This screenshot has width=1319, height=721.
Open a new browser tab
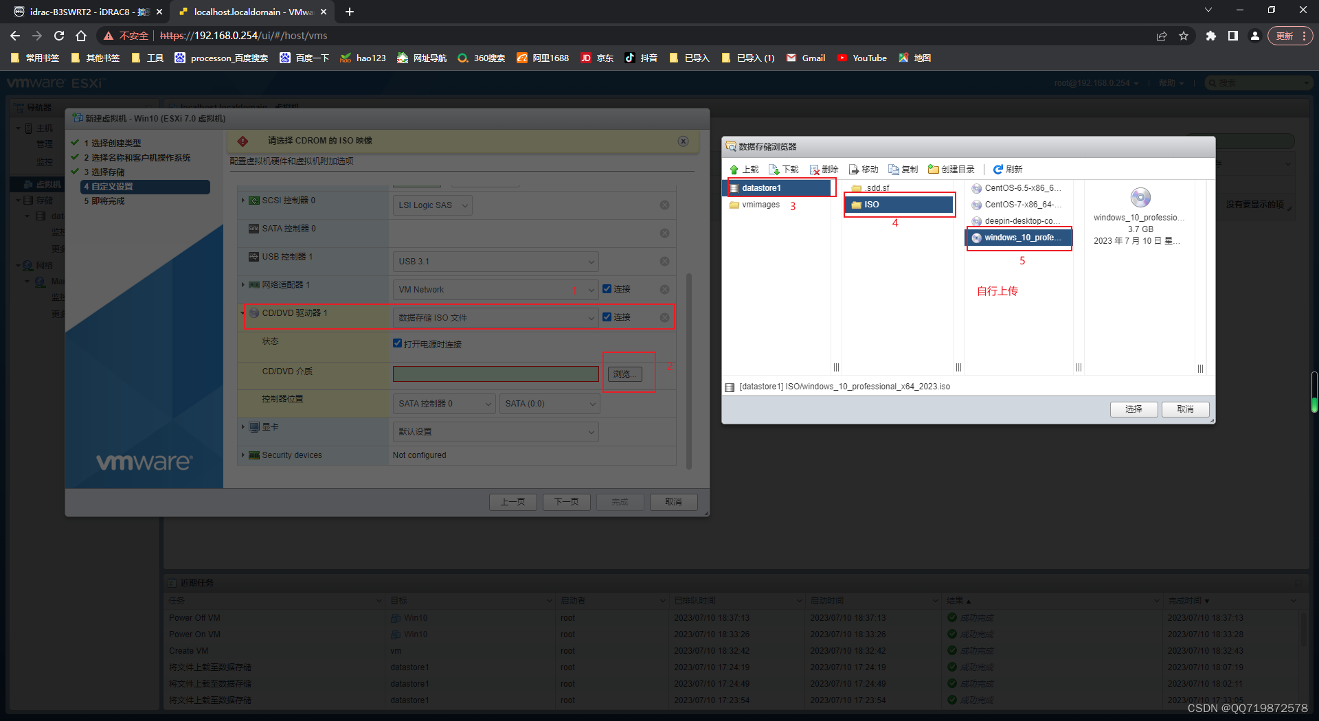[x=350, y=12]
